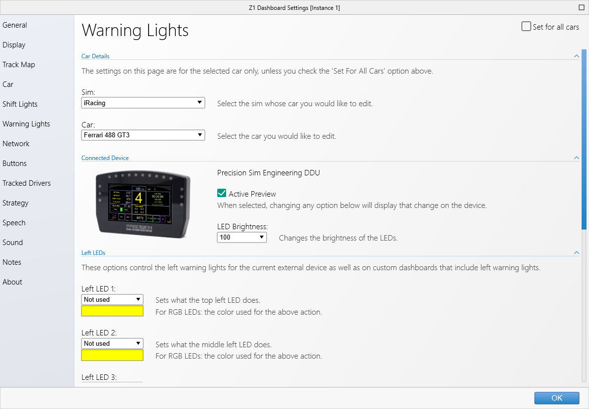Screen dimensions: 589x409
Task: Go to Sound settings
Action: (13, 243)
